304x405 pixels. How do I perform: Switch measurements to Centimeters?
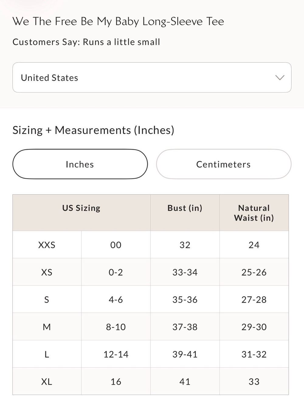tap(224, 164)
